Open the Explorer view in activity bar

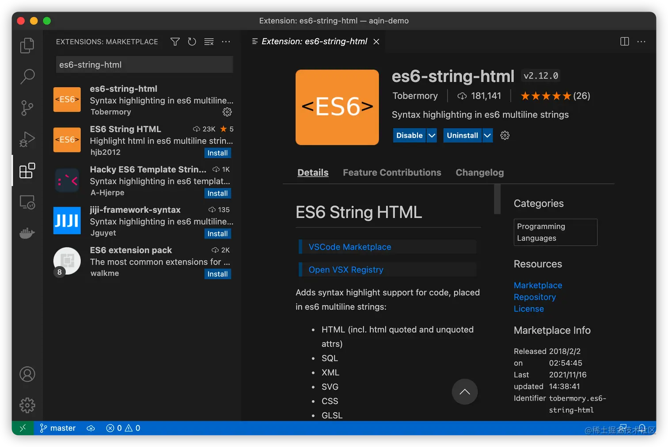27,45
